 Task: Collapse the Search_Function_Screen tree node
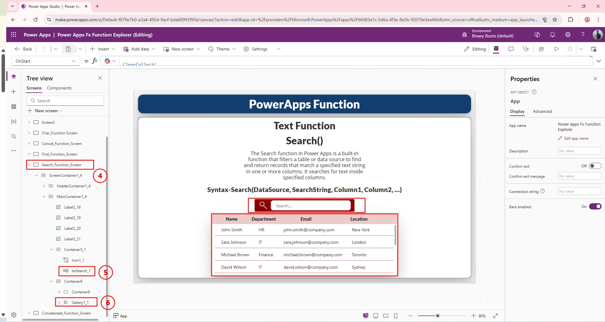(x=29, y=165)
